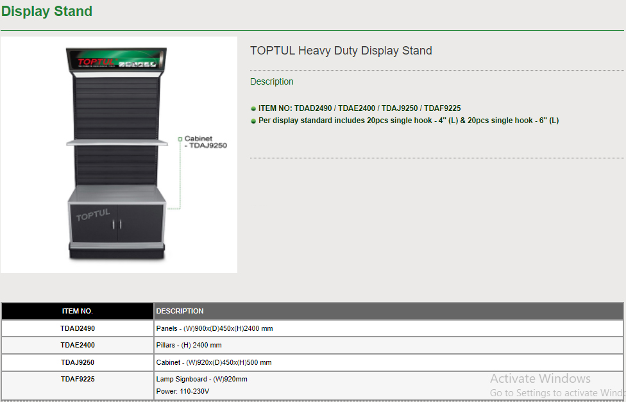The height and width of the screenshot is (402, 626).
Task: Click the green 'Description' label
Action: coord(271,81)
